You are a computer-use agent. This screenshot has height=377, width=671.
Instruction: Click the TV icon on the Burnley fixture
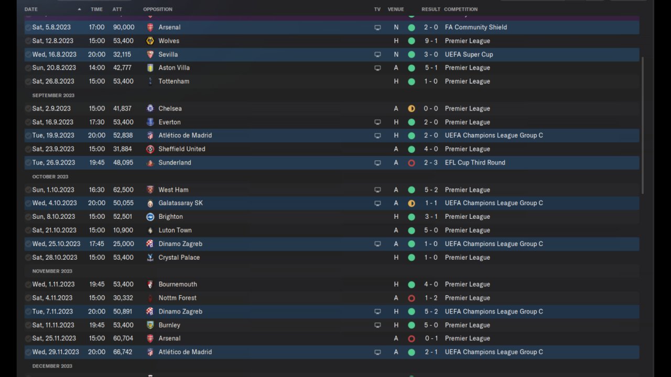(x=377, y=325)
